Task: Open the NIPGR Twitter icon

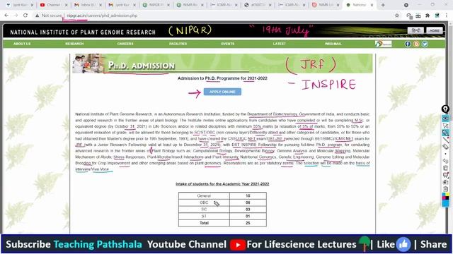Action: tap(425, 44)
